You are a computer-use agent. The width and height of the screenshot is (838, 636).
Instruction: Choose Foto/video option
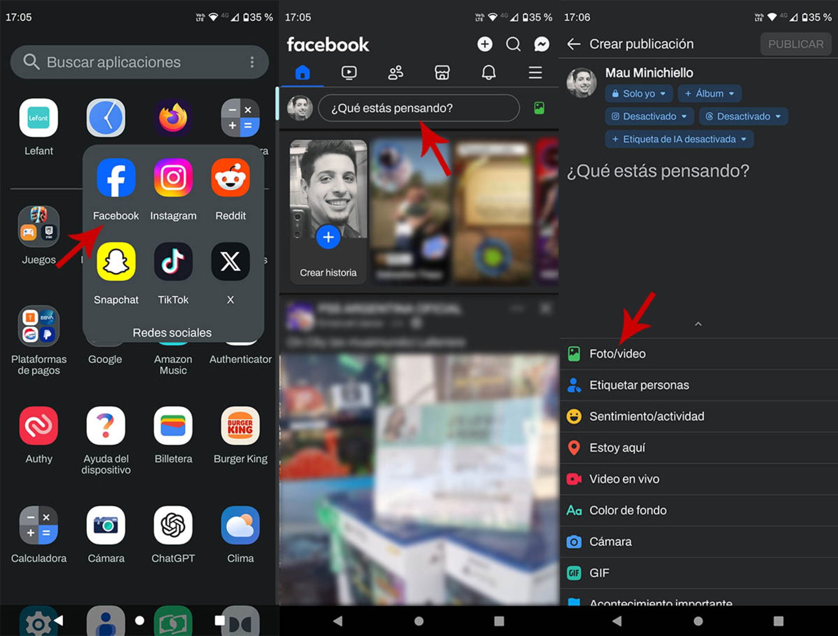point(698,354)
